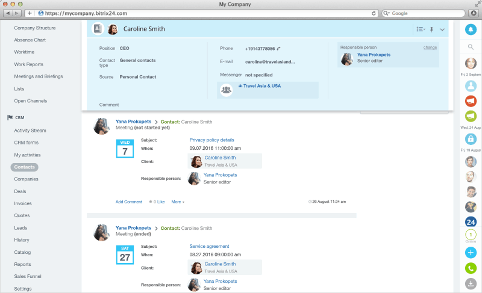Click the contact card icon beside Caroline Smith
Screen dimensions: 482x293
pyautogui.click(x=98, y=29)
